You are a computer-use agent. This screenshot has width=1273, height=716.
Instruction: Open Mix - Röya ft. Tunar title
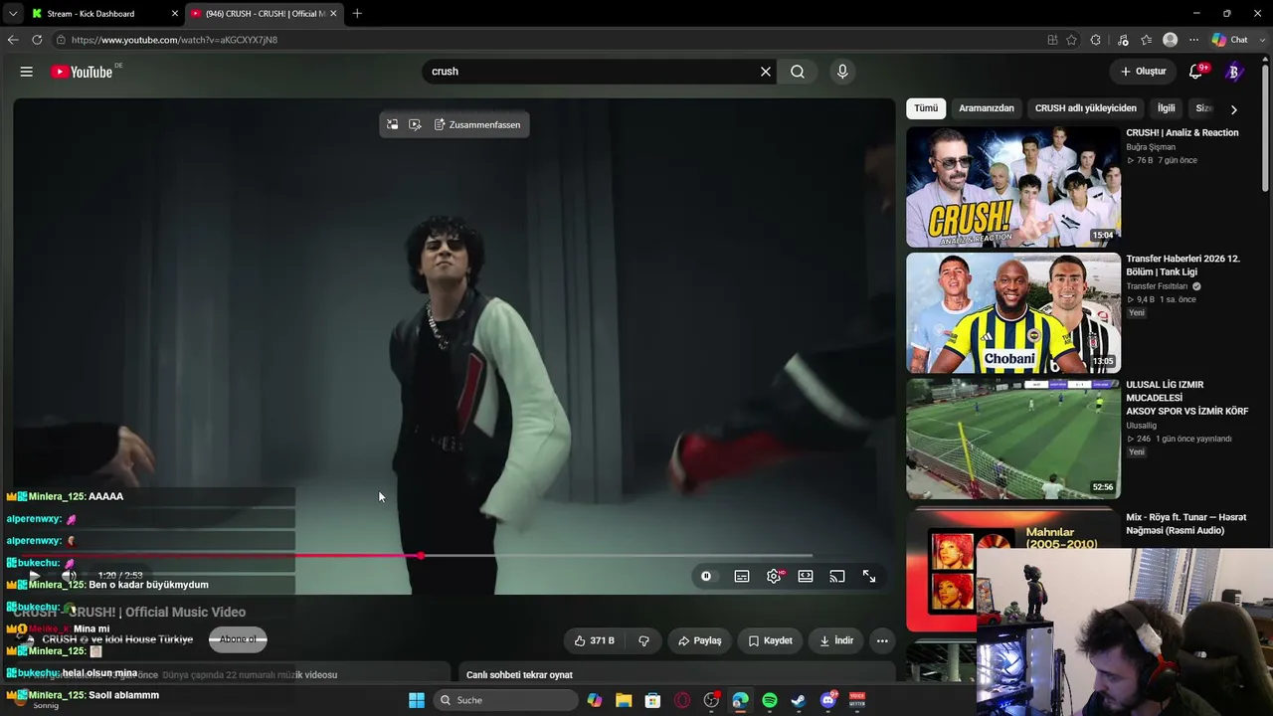(x=1185, y=524)
